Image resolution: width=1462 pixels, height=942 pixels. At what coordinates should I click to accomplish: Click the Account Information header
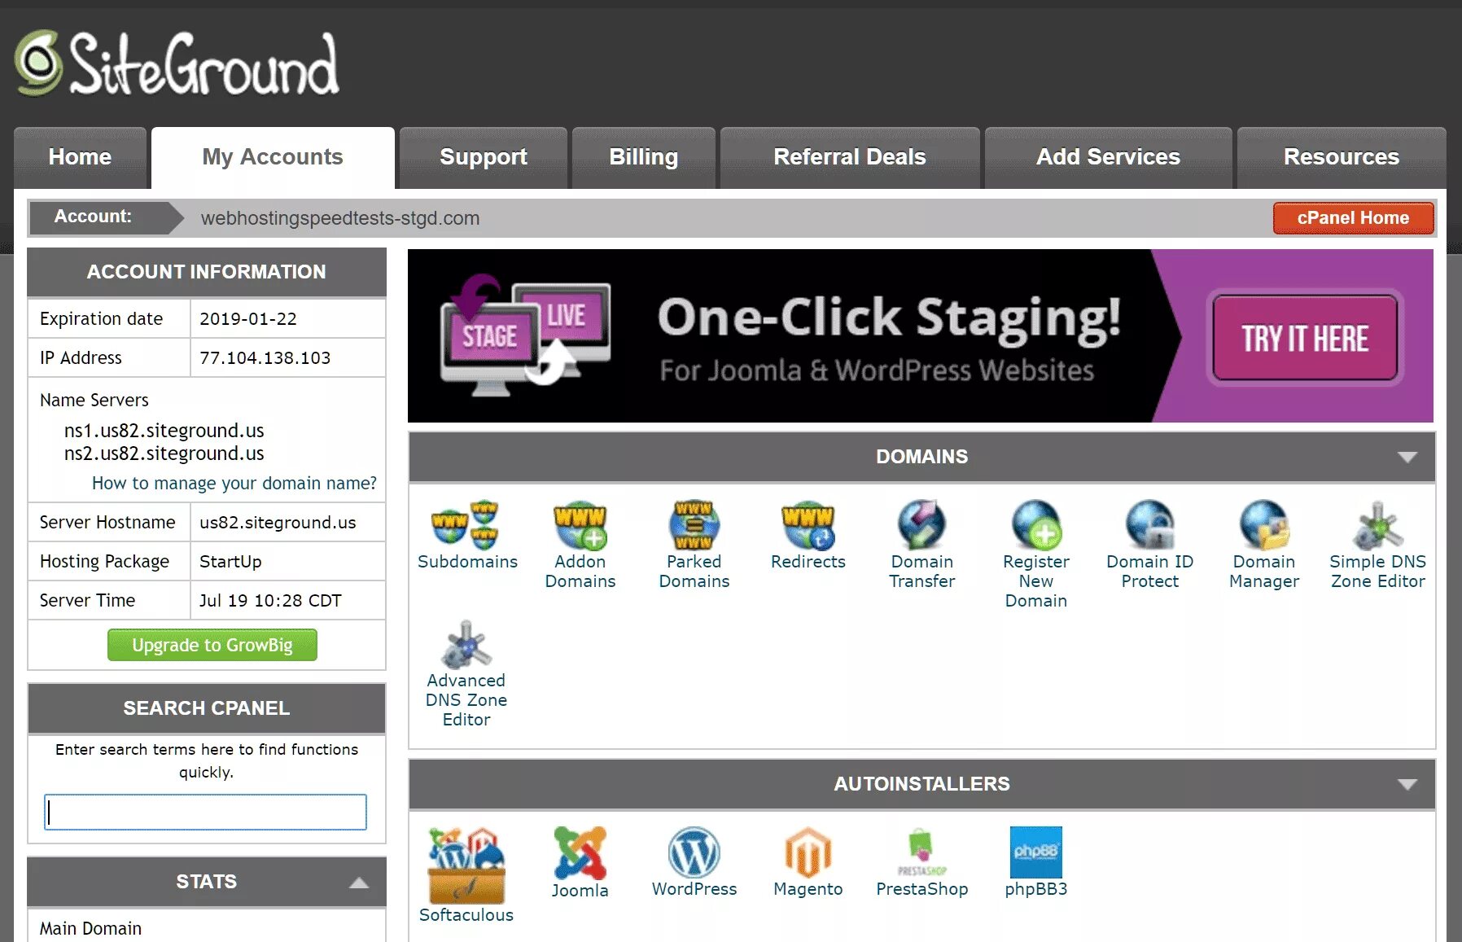pyautogui.click(x=207, y=272)
